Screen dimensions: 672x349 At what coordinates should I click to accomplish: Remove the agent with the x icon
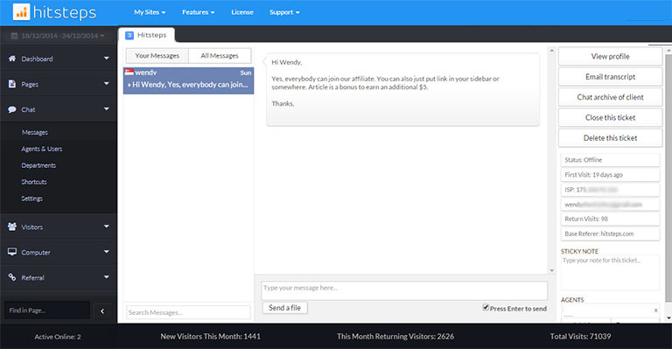[x=655, y=311]
